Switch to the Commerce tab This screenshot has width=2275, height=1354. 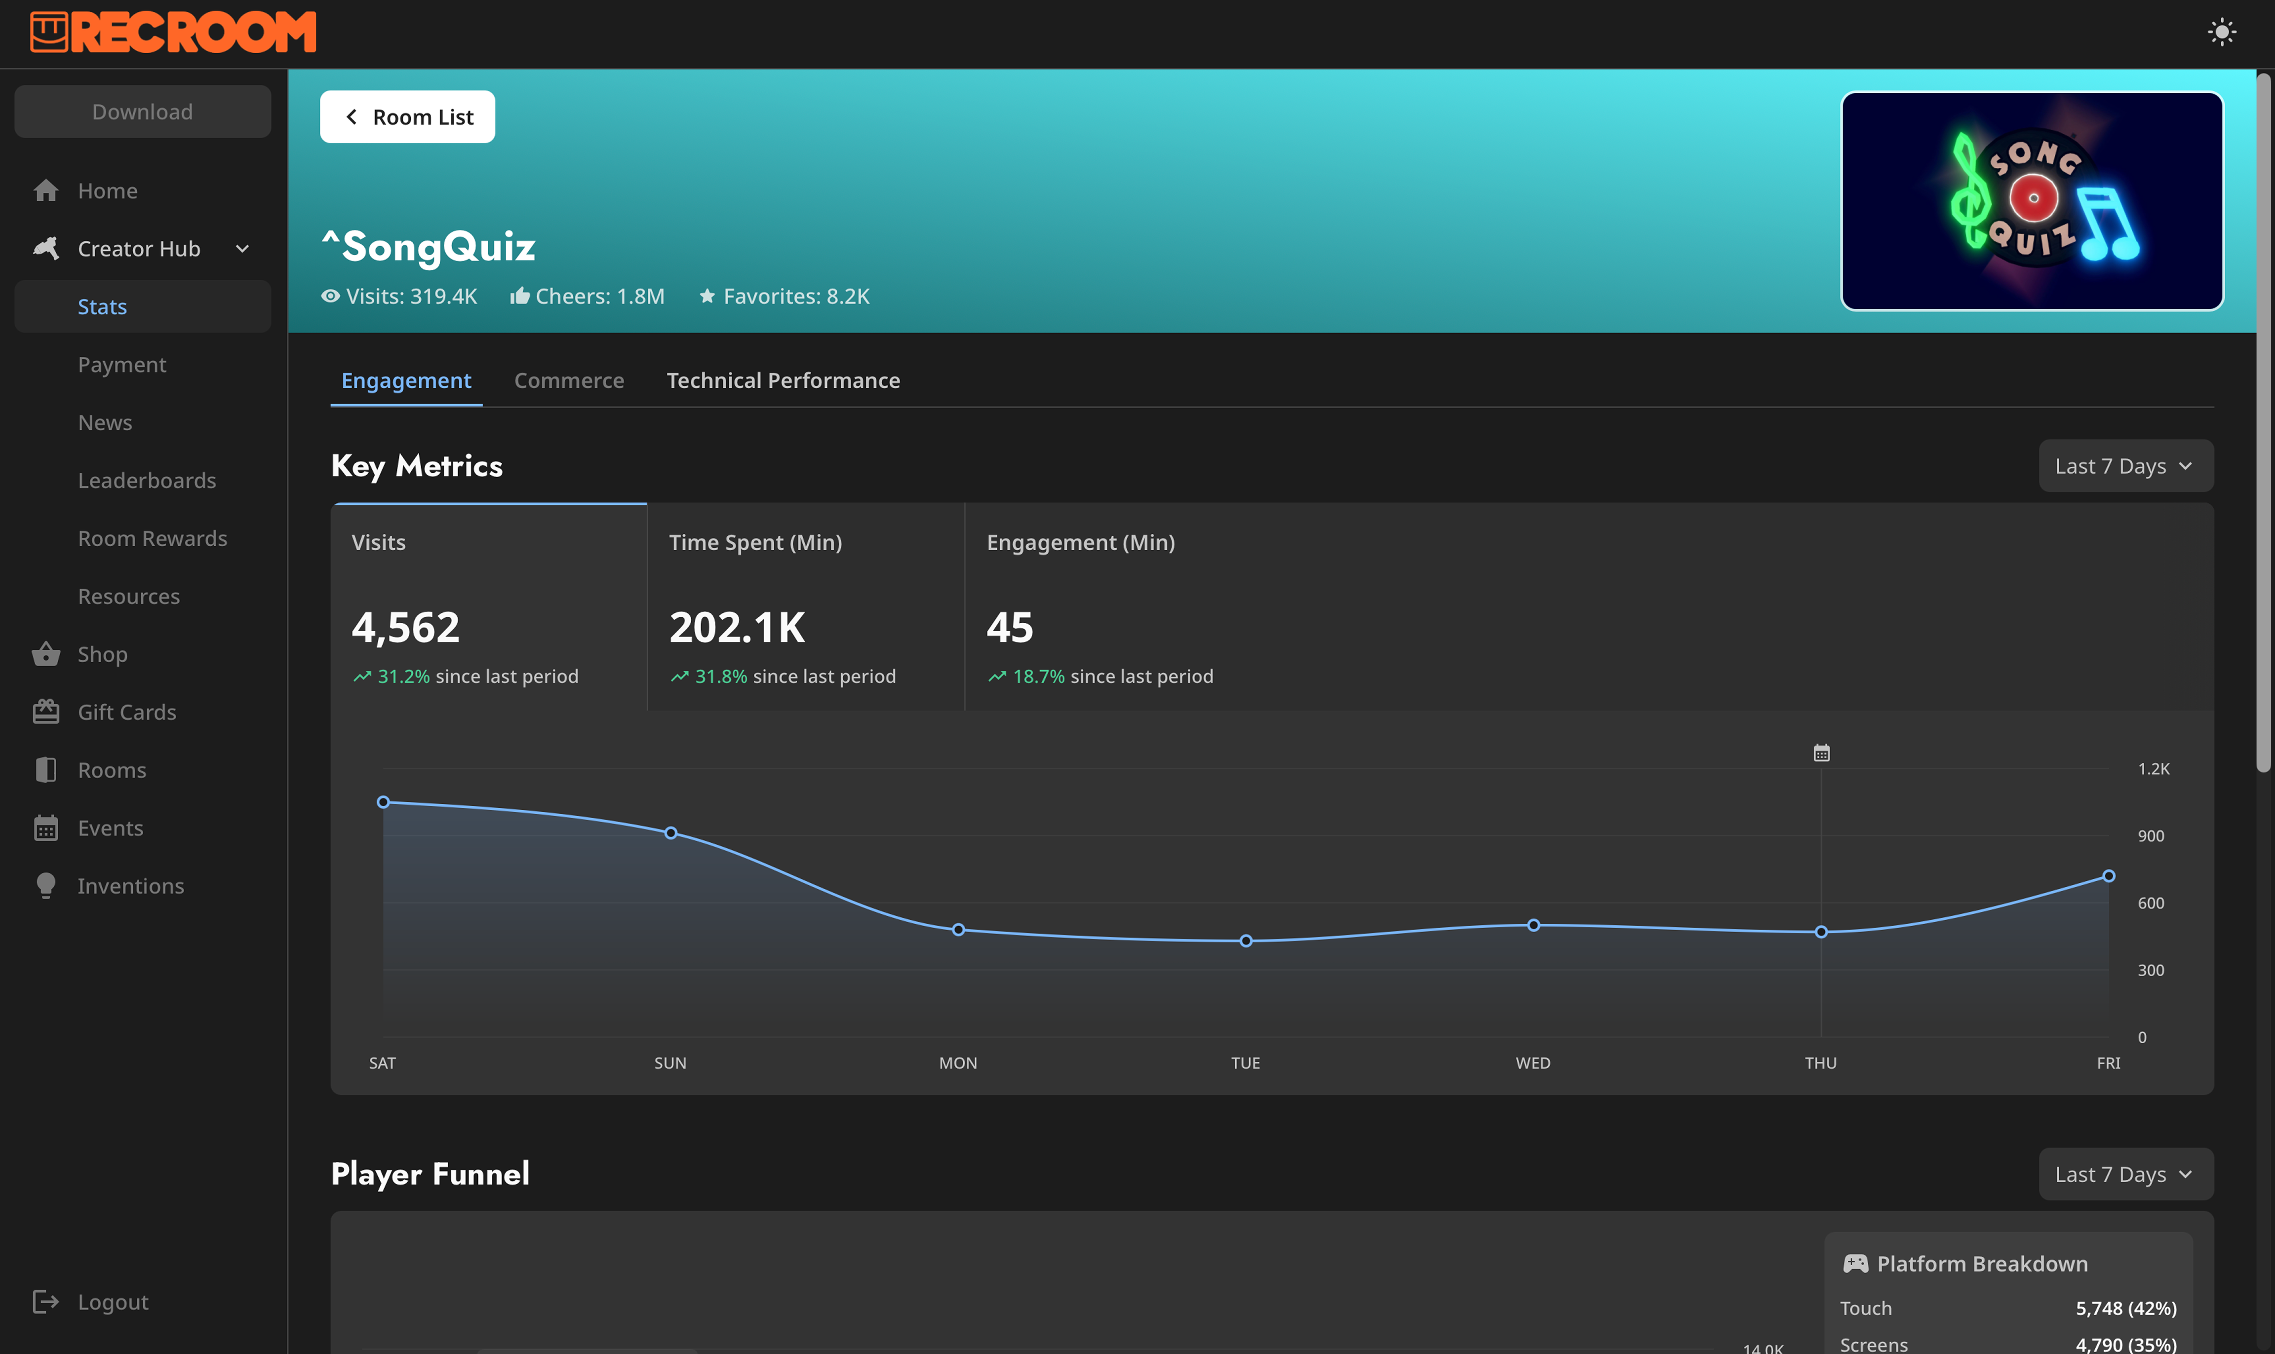pyautogui.click(x=569, y=380)
